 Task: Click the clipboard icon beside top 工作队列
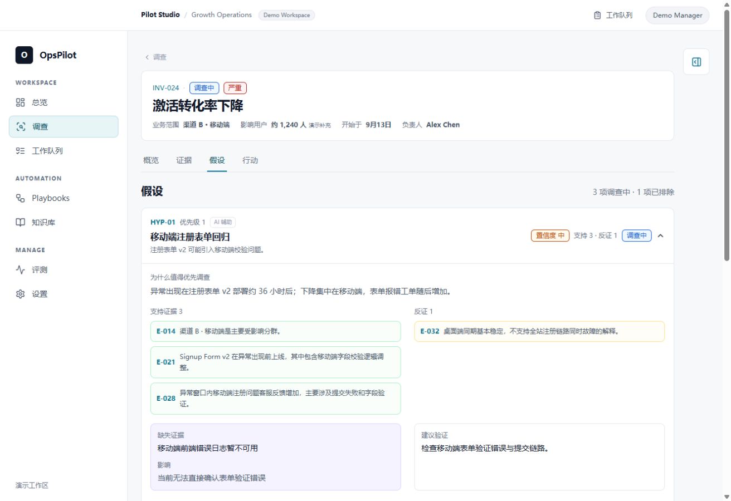597,15
